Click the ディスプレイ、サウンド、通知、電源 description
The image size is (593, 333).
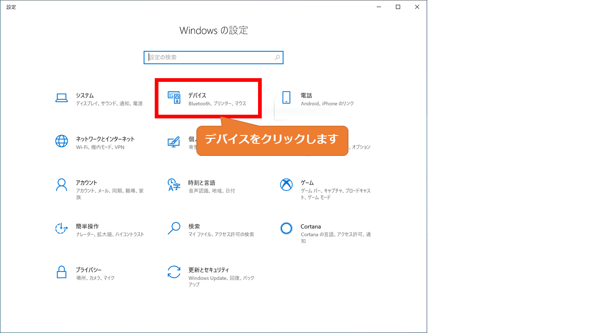click(109, 104)
